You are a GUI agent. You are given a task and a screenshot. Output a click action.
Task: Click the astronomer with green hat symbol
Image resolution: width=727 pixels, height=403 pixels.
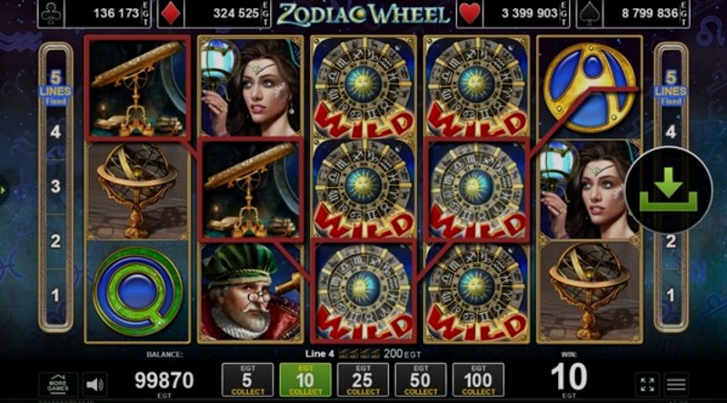pyautogui.click(x=251, y=292)
